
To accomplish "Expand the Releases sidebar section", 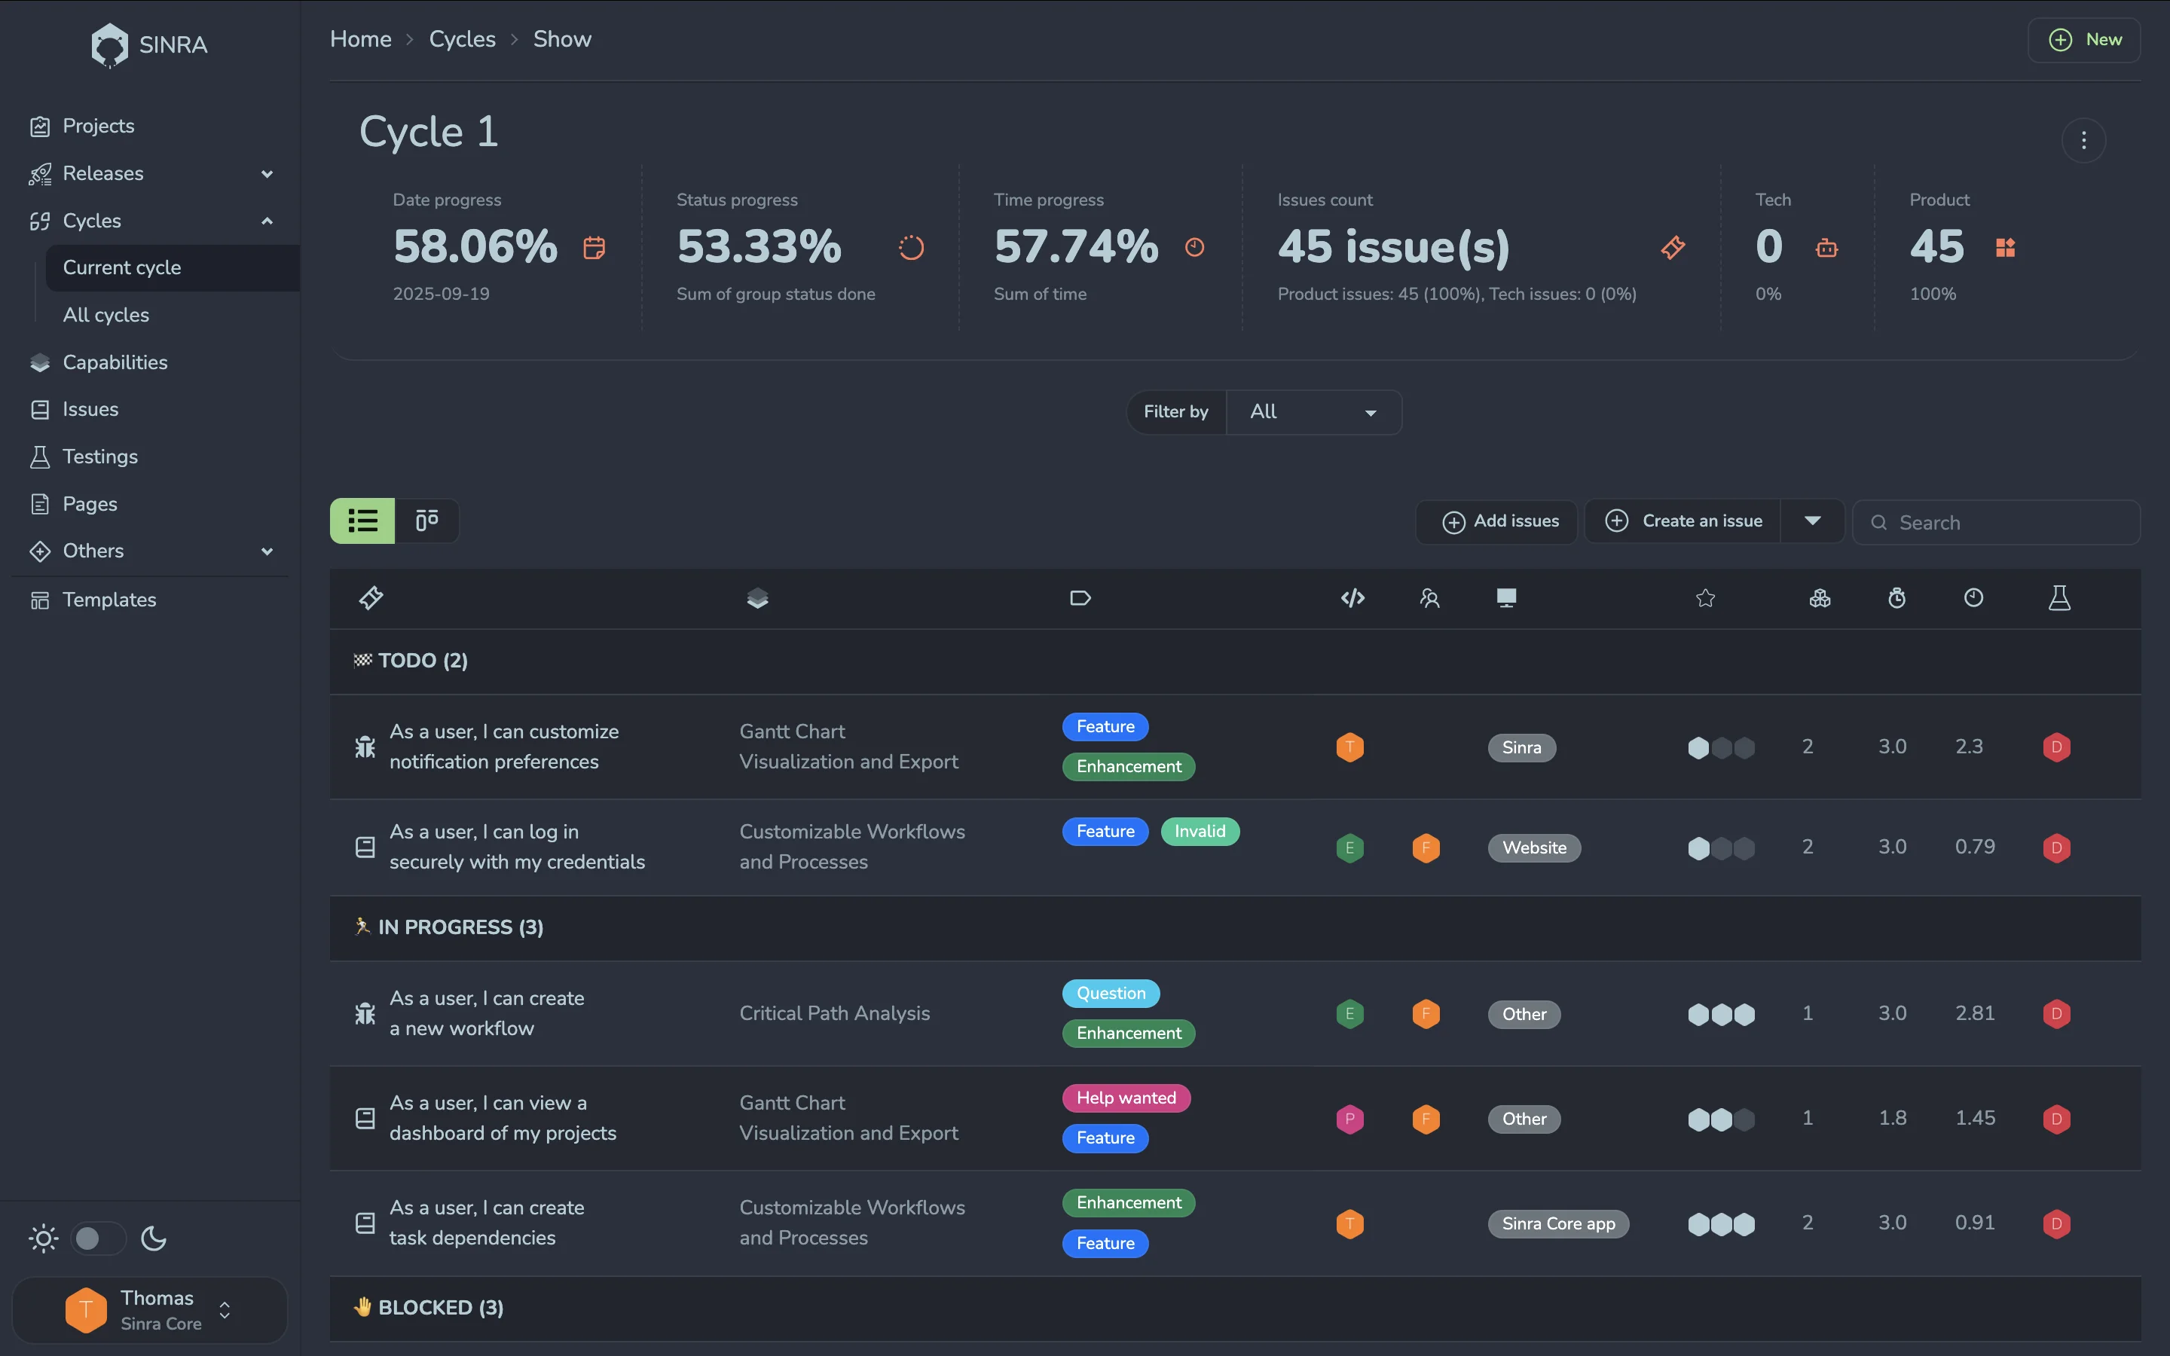I will (x=267, y=173).
